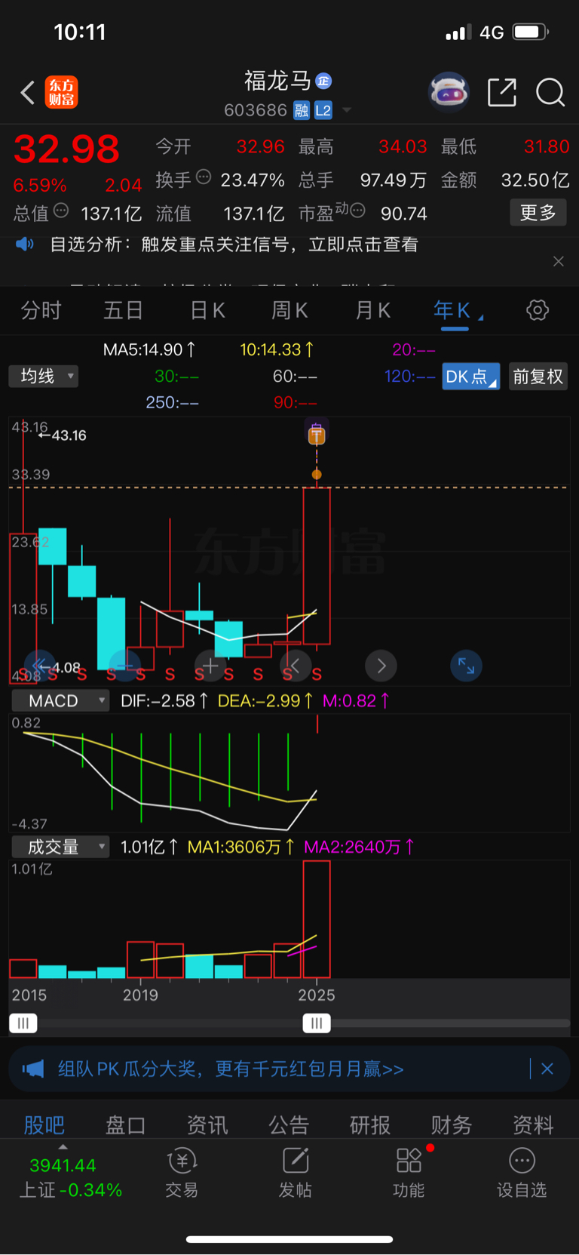Image resolution: width=579 pixels, height=1255 pixels.
Task: Open the 成交量 indicator dropdown
Action: click(60, 847)
